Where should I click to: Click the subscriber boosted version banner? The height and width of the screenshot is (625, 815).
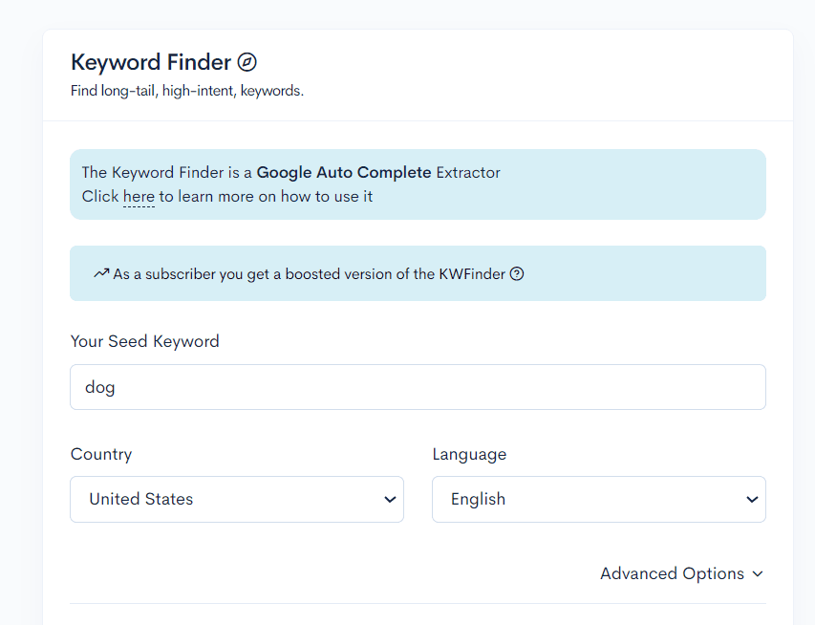417,273
